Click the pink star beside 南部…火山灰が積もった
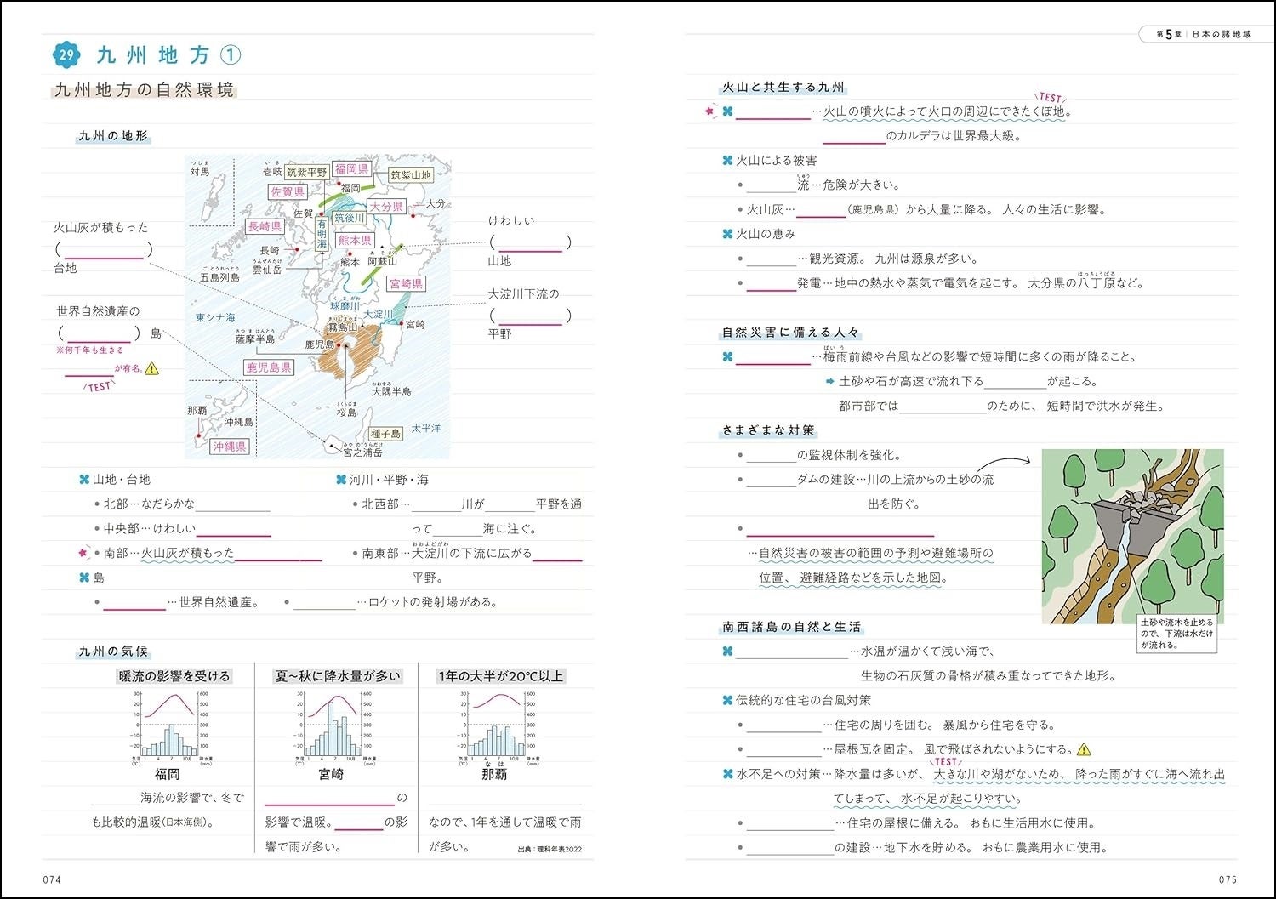This screenshot has height=899, width=1276. (x=83, y=553)
